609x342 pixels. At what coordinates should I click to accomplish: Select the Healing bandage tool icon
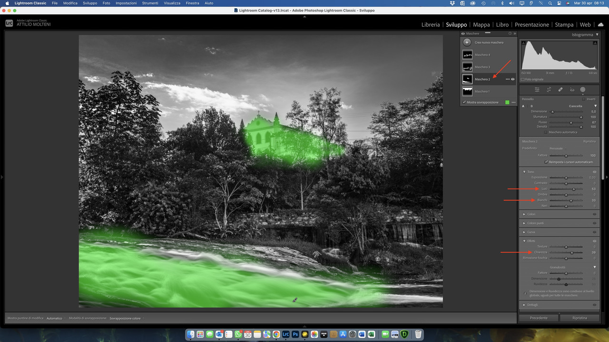(x=560, y=90)
